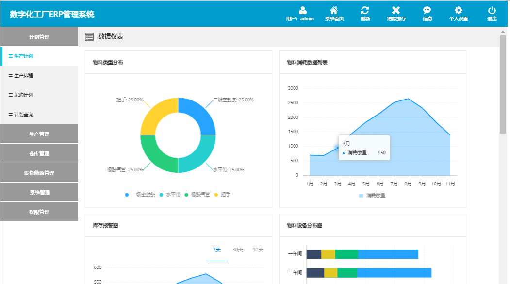510x284 pixels.
Task: Switch to the 7天 tab
Action: [x=216, y=250]
